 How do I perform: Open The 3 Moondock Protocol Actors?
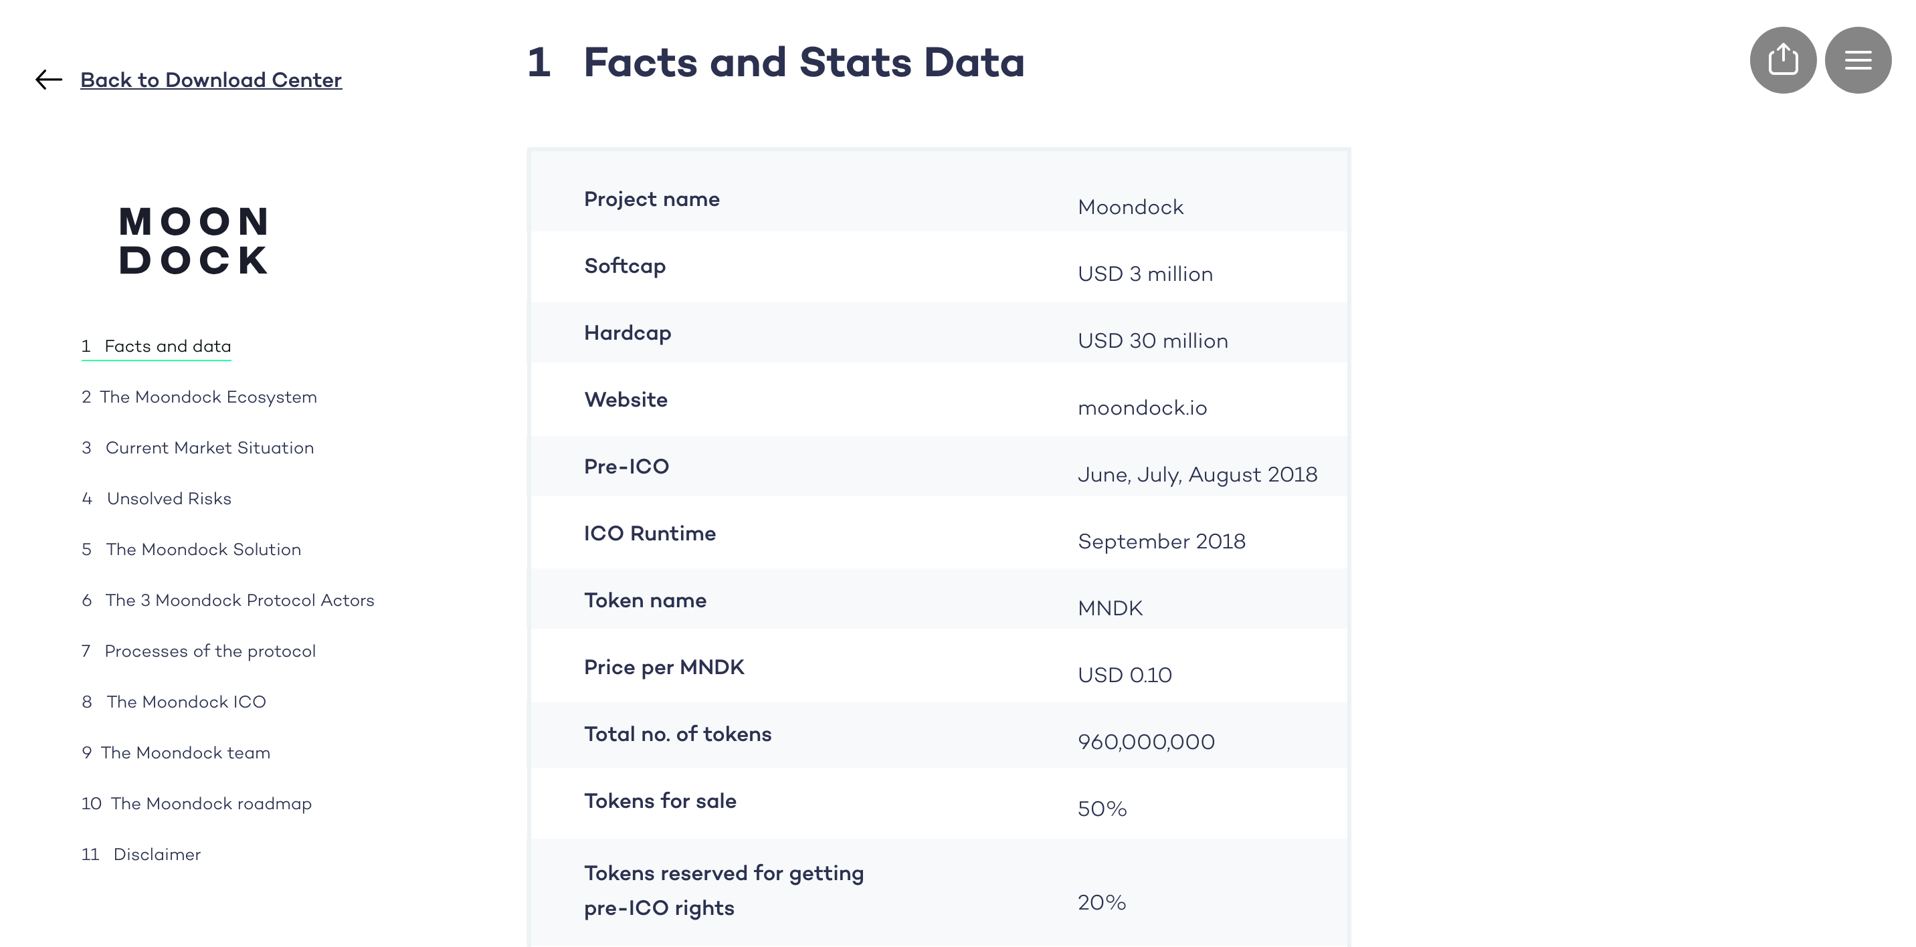[227, 600]
